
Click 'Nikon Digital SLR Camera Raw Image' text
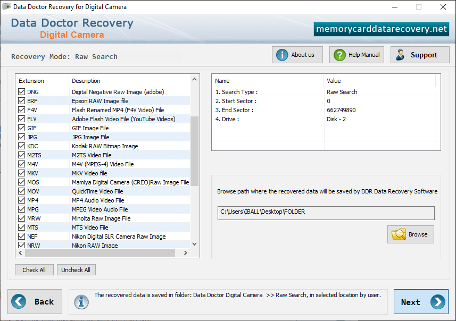coord(119,236)
